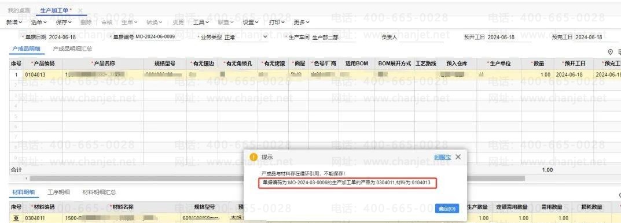Click the warning icon in the 提示 dialog

[x=253, y=157]
